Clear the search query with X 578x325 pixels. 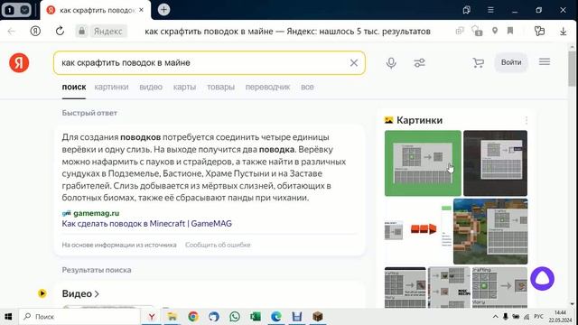click(353, 63)
